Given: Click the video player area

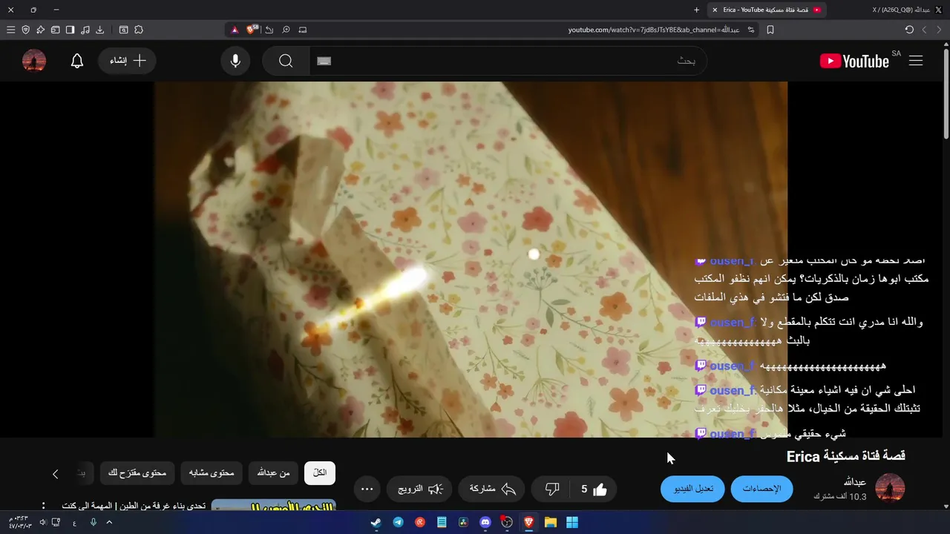Looking at the screenshot, I should tap(471, 259).
